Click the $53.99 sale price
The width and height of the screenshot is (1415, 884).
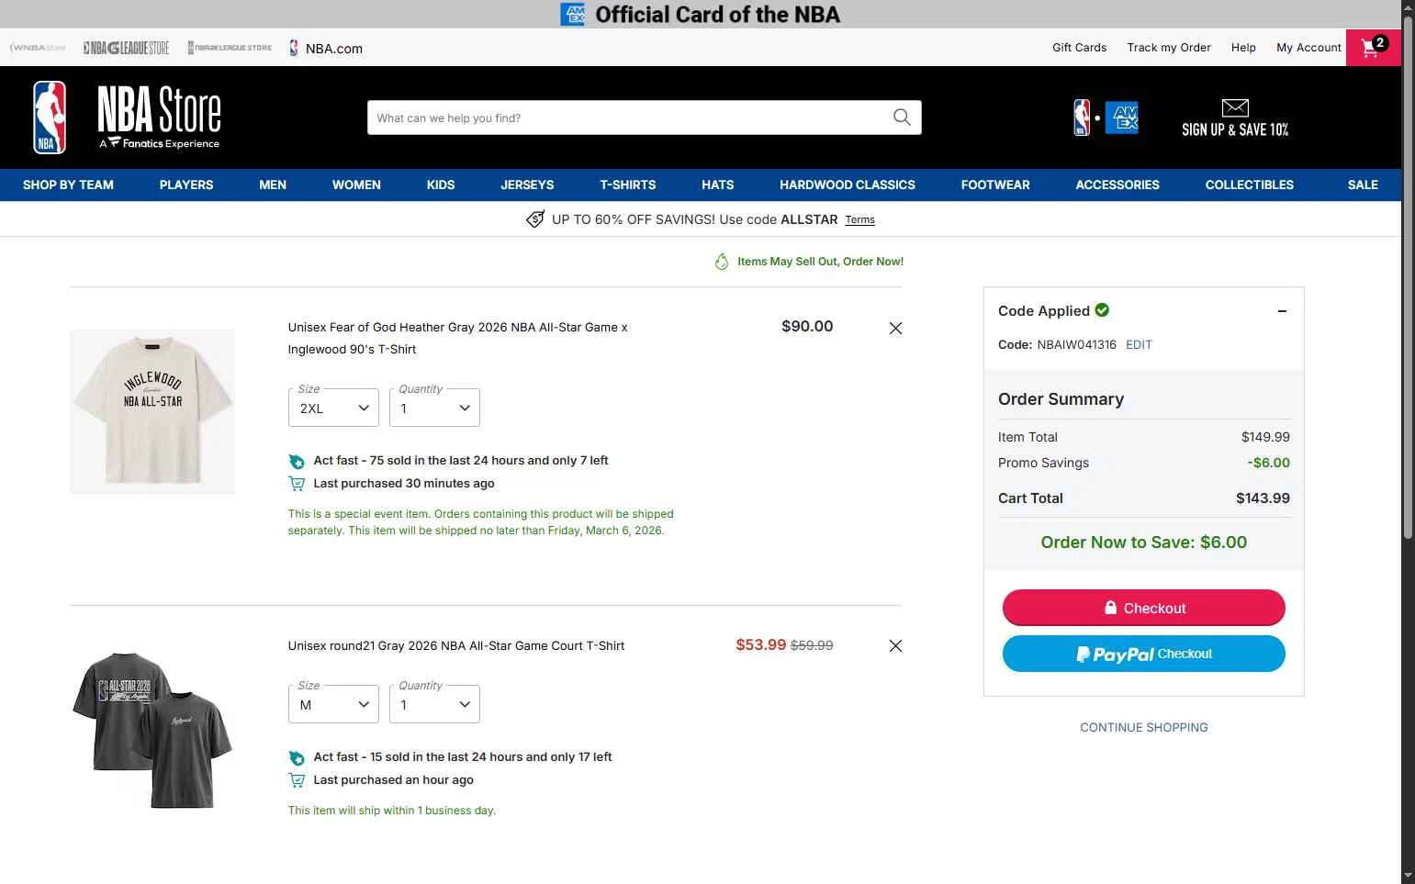pos(760,644)
